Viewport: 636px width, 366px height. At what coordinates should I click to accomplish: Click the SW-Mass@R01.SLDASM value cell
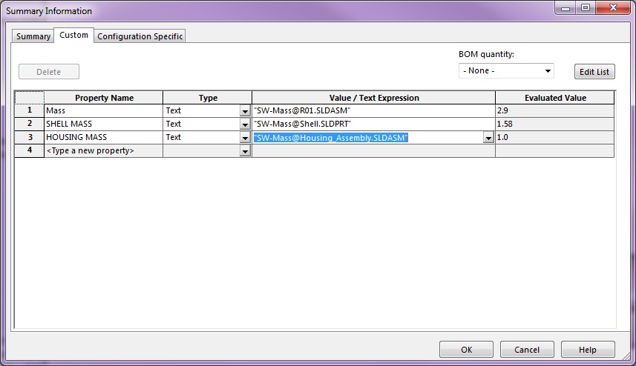click(x=373, y=110)
